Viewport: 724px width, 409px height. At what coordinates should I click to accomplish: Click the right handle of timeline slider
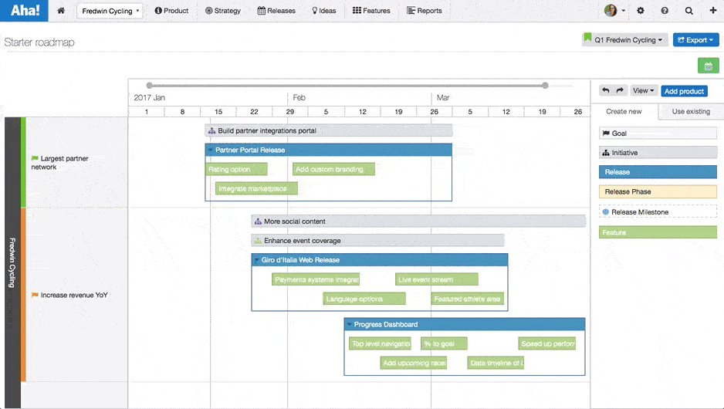[545, 86]
